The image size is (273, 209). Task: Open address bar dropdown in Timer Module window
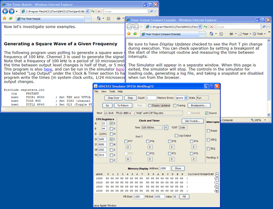(x=87, y=11)
